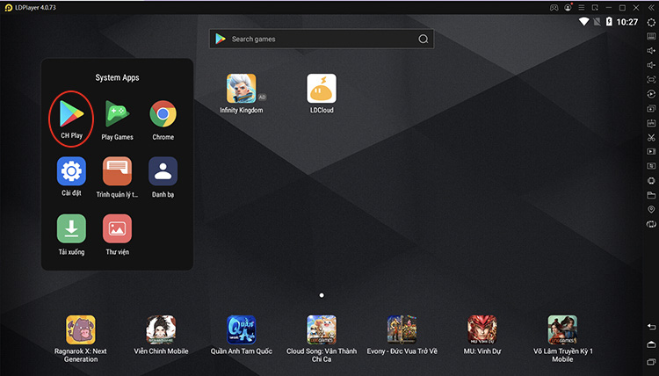Launch Viễn Chinh Mobile game
Image resolution: width=659 pixels, height=376 pixels.
click(x=161, y=329)
